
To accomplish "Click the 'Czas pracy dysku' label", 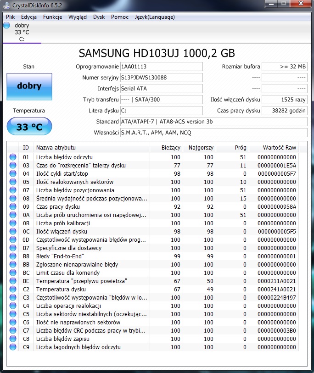I will (x=239, y=111).
